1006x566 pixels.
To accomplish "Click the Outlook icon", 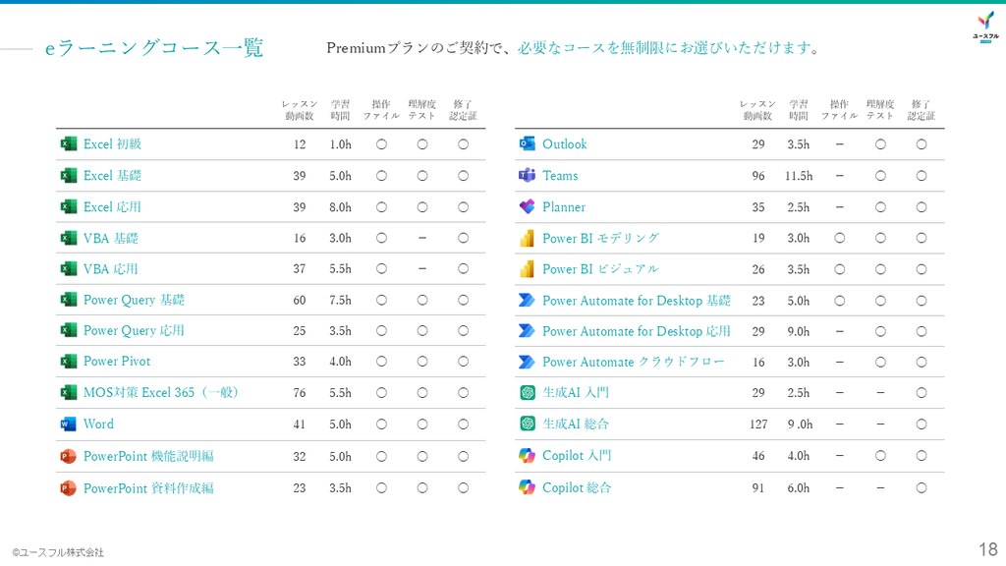I will (527, 144).
